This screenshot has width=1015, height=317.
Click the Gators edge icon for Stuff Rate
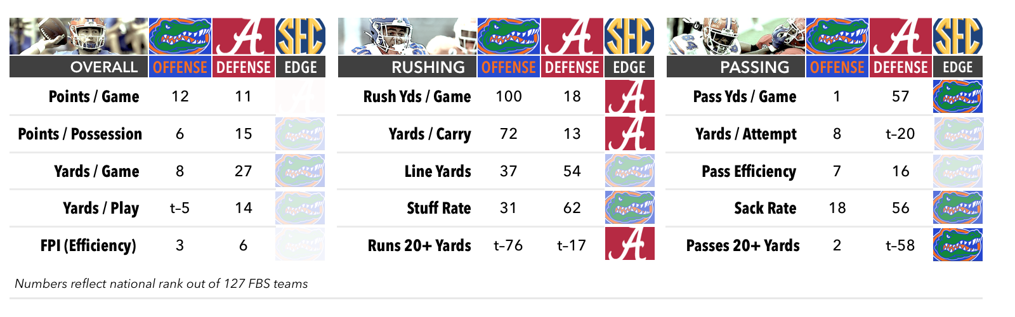pyautogui.click(x=629, y=208)
